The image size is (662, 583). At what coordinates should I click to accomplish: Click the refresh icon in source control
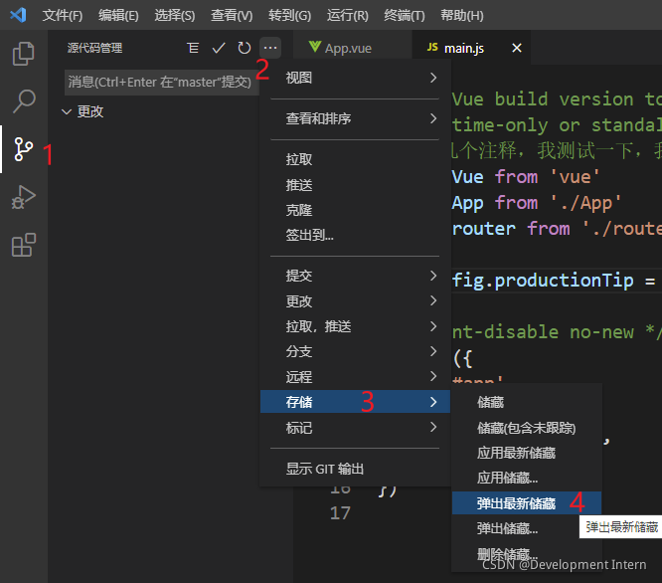pyautogui.click(x=245, y=48)
